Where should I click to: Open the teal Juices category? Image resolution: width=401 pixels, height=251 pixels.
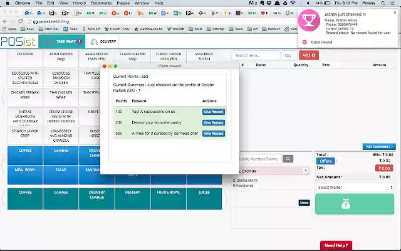click(x=204, y=199)
